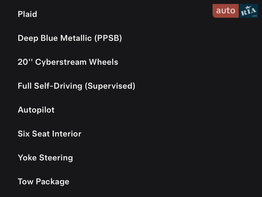The width and height of the screenshot is (262, 197).
Task: Click the word Interior
Action: [67, 134]
